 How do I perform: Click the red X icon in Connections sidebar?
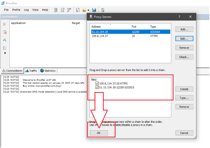click(5, 24)
